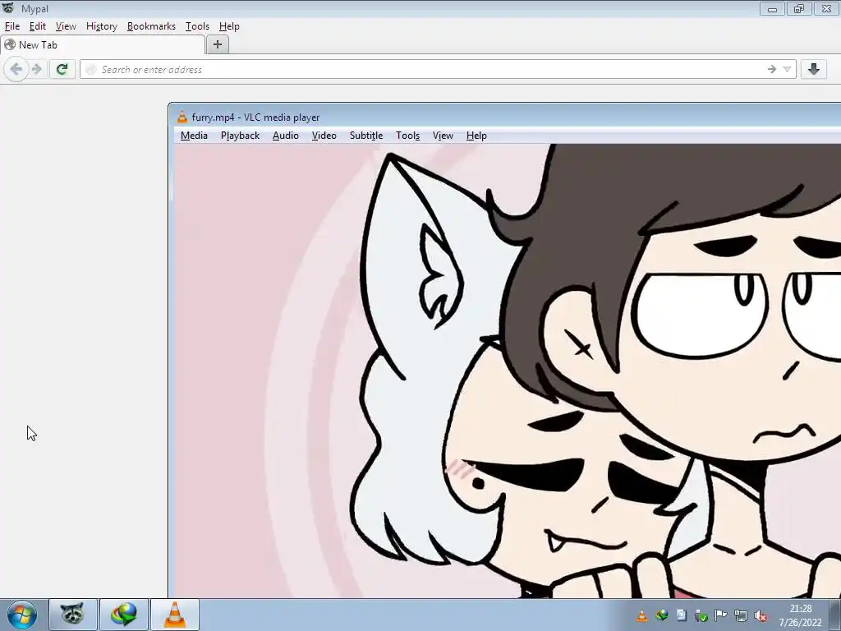
Task: Click the VLC cone icon in title bar
Action: [x=182, y=117]
